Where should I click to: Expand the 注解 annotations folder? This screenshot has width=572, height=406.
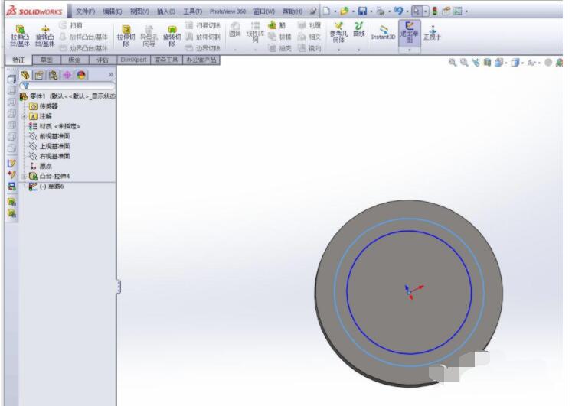[x=24, y=116]
